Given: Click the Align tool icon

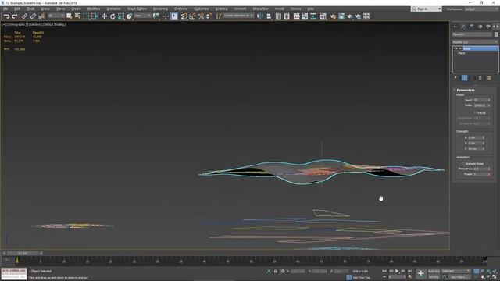Looking at the screenshot, I should click(269, 16).
